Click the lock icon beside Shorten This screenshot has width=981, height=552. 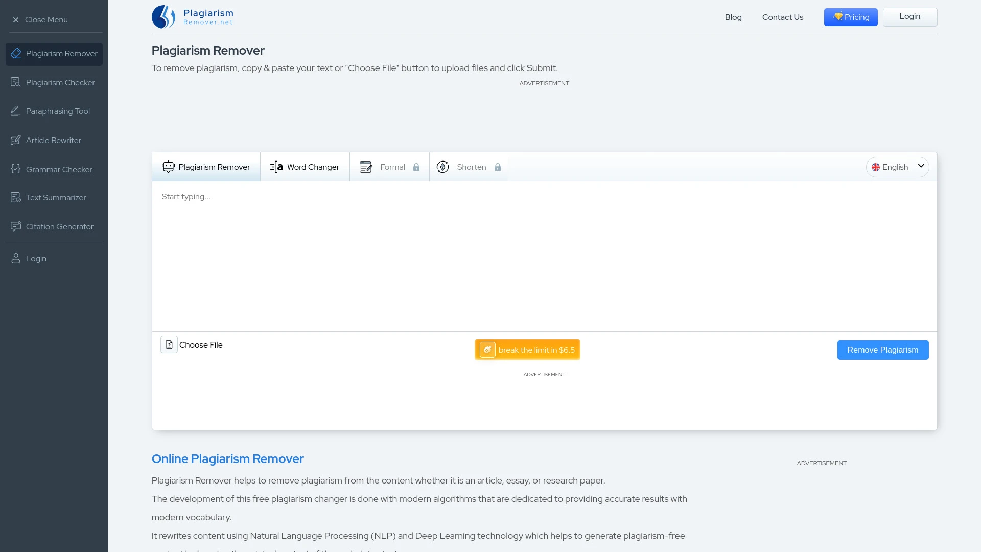(498, 167)
